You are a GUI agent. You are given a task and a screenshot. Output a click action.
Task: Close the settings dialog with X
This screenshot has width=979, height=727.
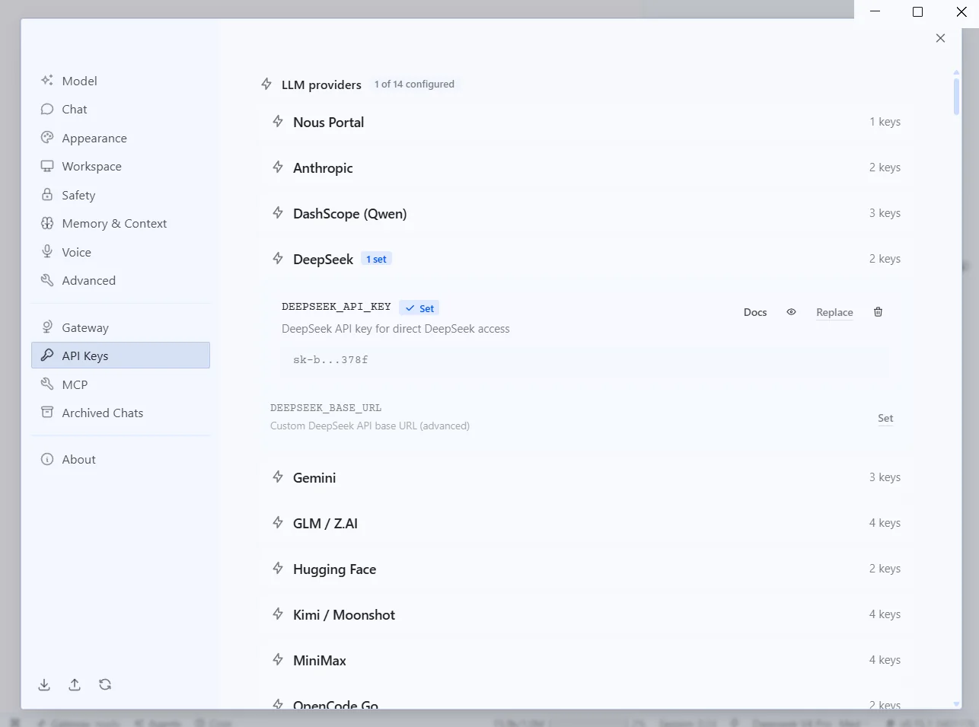(x=940, y=38)
